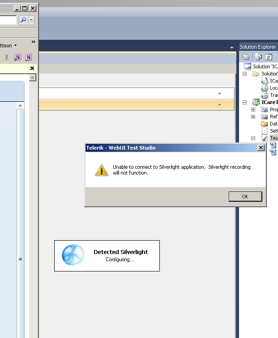Click the Solution Explorer panel title

point(257,47)
